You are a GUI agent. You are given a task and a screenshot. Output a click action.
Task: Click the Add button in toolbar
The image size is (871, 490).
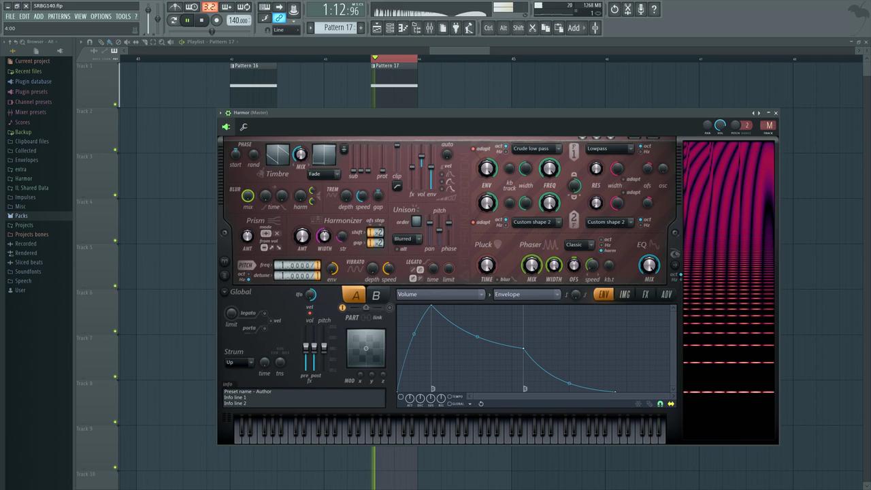click(574, 28)
